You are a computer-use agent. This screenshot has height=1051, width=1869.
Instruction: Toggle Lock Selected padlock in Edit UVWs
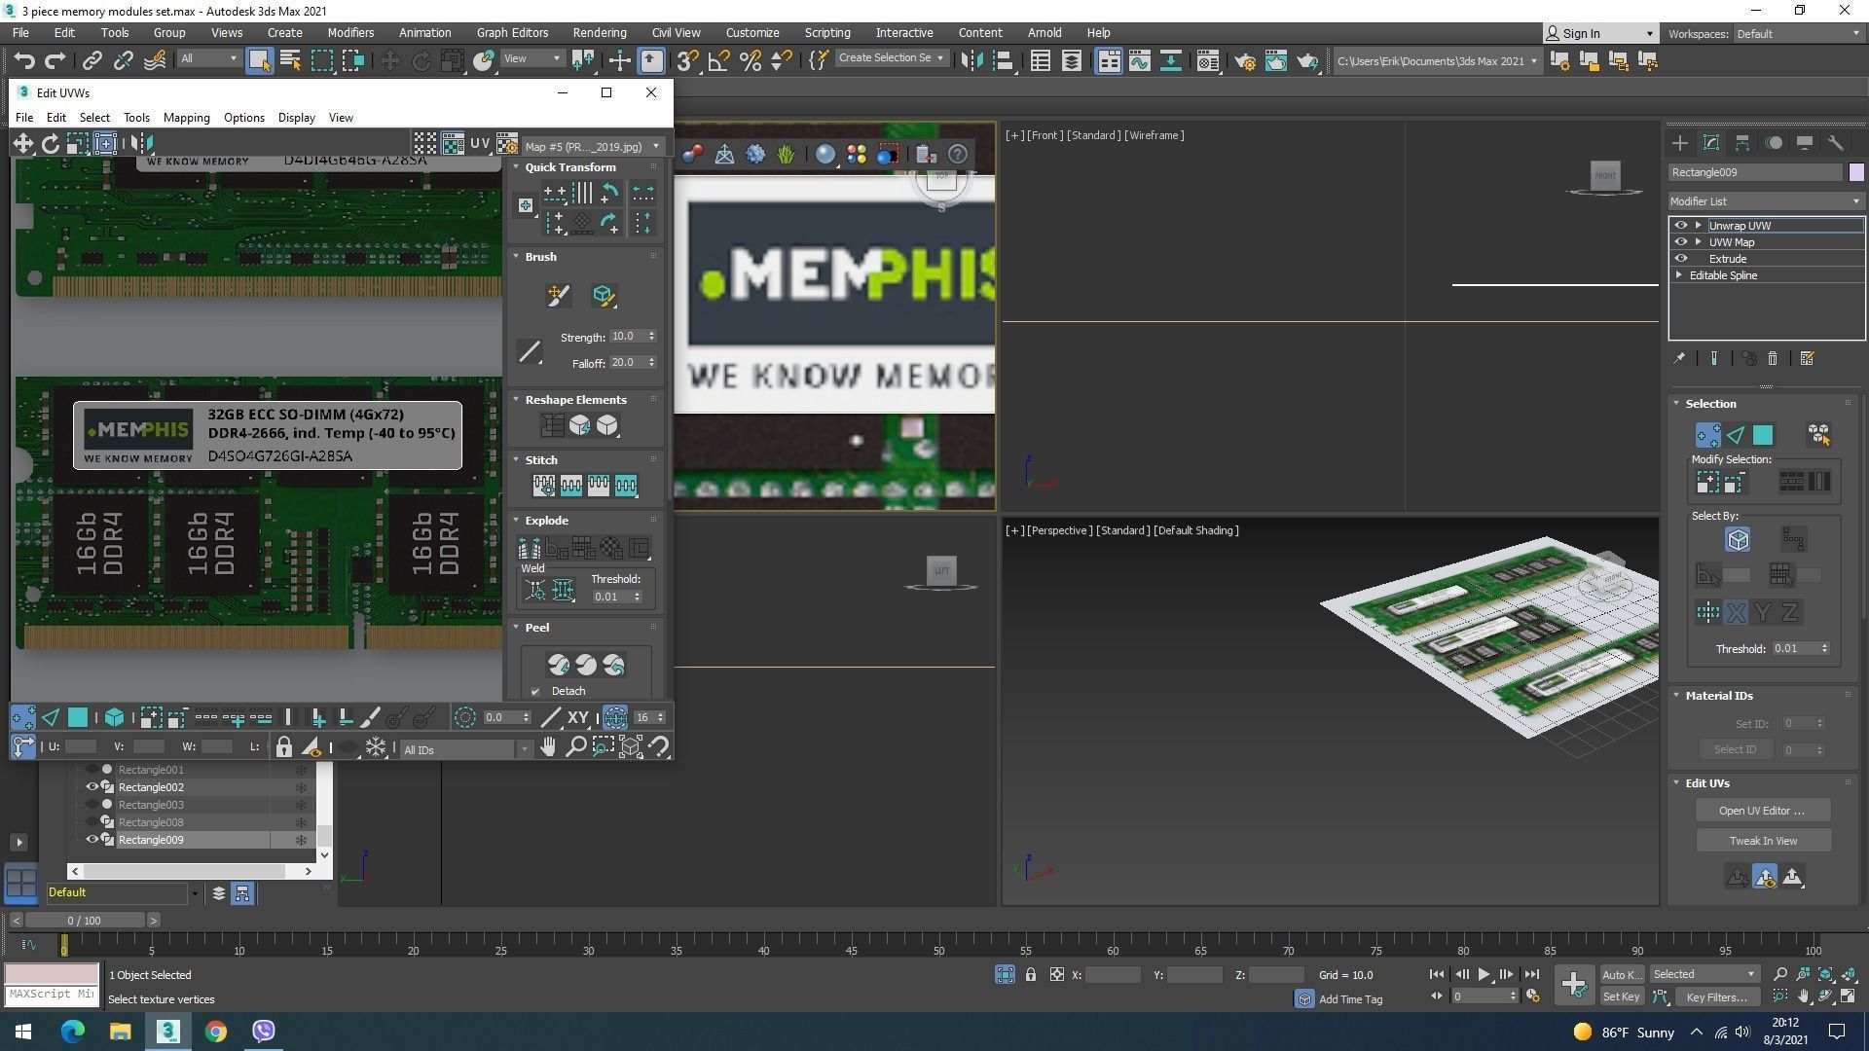[283, 747]
